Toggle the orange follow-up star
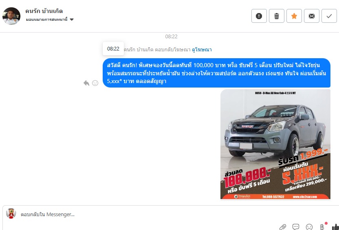The image size is (339, 230). click(294, 16)
